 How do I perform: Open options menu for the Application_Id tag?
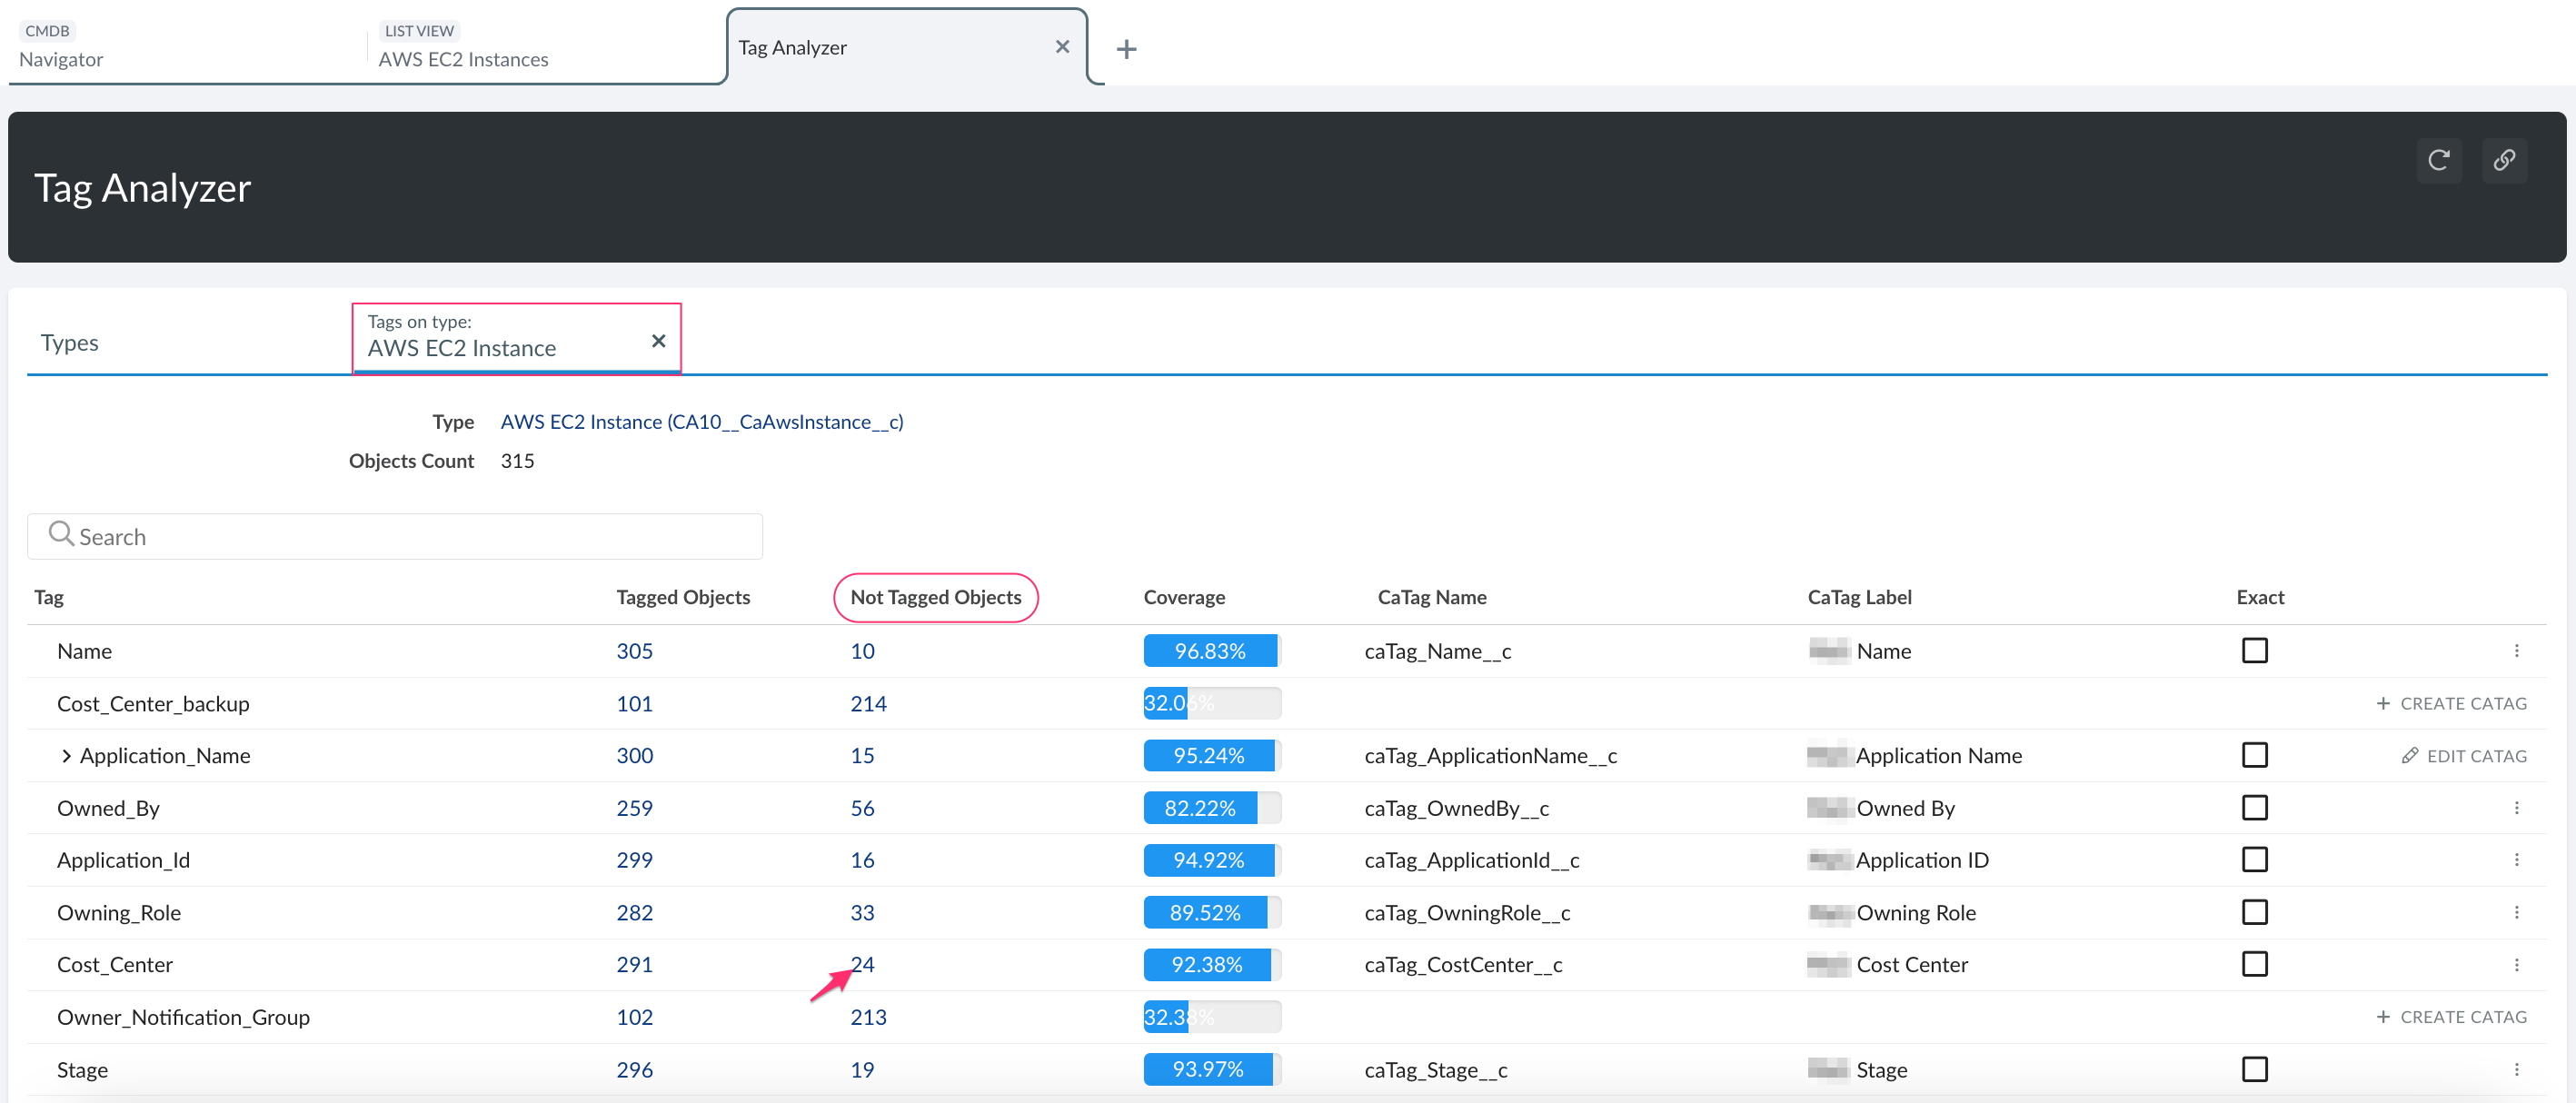[x=2518, y=859]
